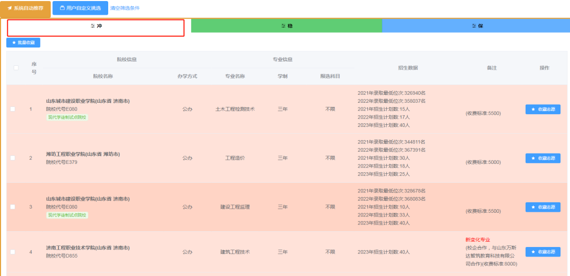The image size is (570, 276).
Task: Click the 现代学徒制试点院校 tag in row 1
Action: pos(68,117)
